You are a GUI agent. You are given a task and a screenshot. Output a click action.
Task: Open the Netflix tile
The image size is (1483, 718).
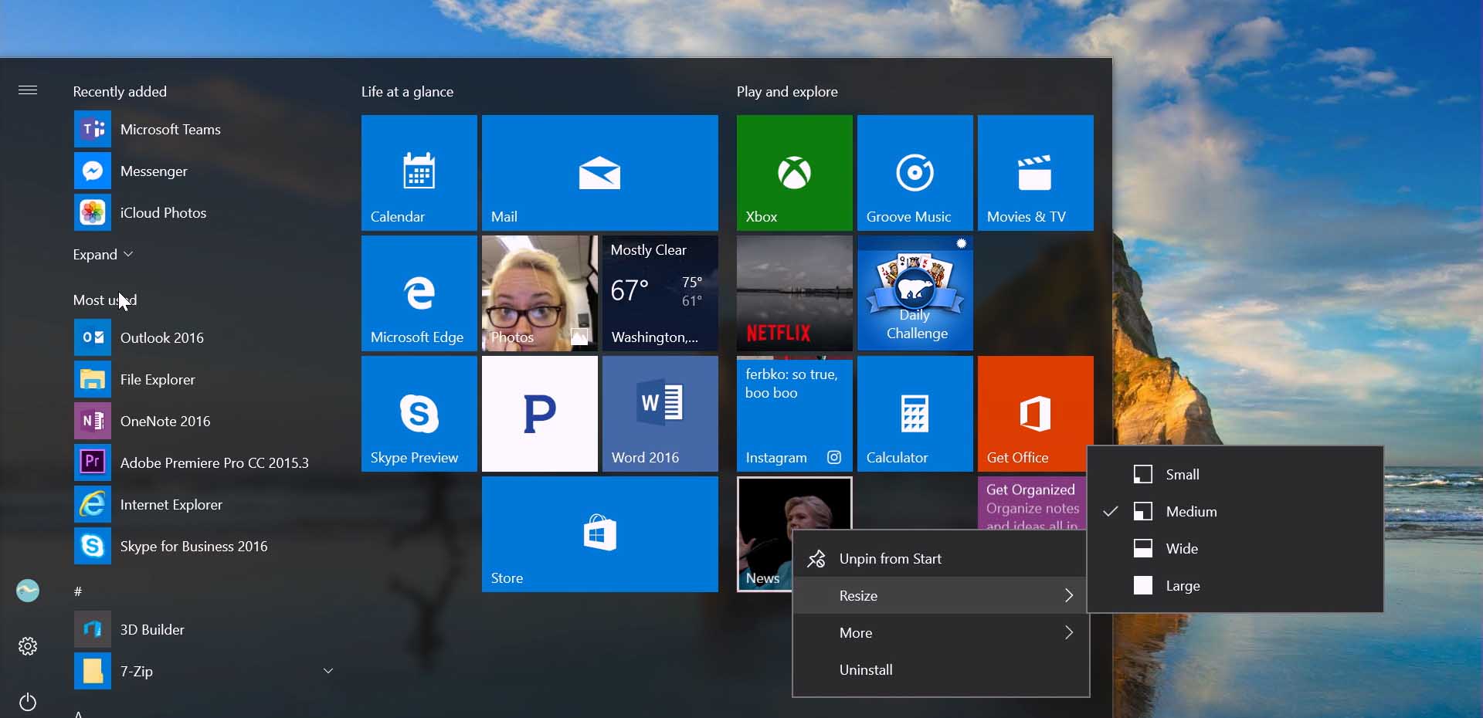(x=795, y=293)
